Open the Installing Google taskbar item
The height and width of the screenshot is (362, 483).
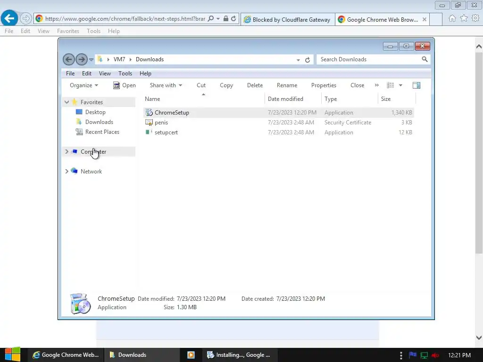point(240,355)
